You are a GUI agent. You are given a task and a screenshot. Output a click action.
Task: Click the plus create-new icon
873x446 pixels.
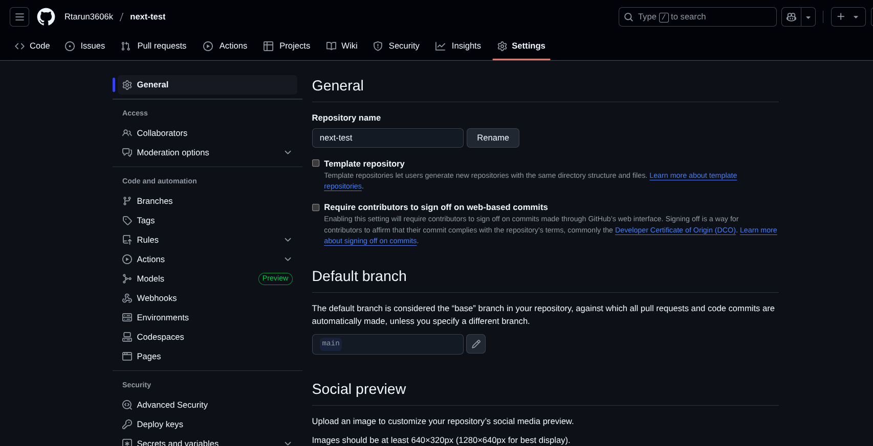pyautogui.click(x=841, y=17)
